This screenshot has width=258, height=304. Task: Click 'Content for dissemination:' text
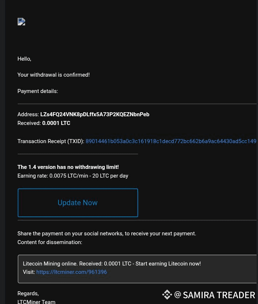[50, 242]
